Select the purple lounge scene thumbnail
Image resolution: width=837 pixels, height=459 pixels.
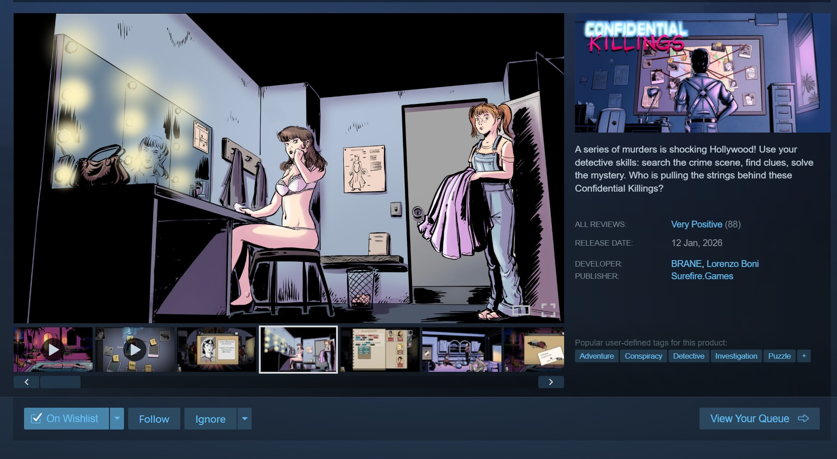pos(462,350)
